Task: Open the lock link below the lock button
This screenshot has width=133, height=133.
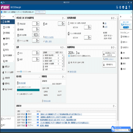Action: pos(109,59)
